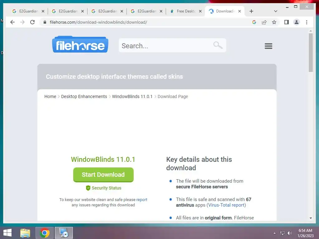Click the scrollbar up arrow

click(311, 31)
